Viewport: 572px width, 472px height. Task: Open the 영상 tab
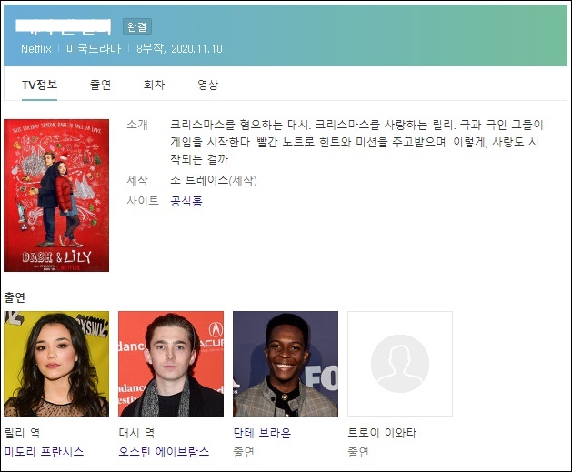[x=207, y=85]
